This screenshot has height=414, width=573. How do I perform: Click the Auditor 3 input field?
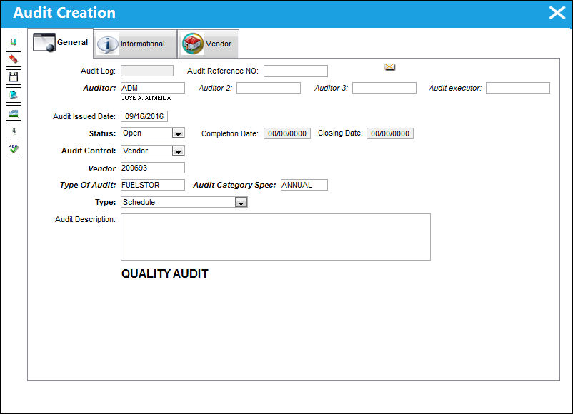[384, 88]
